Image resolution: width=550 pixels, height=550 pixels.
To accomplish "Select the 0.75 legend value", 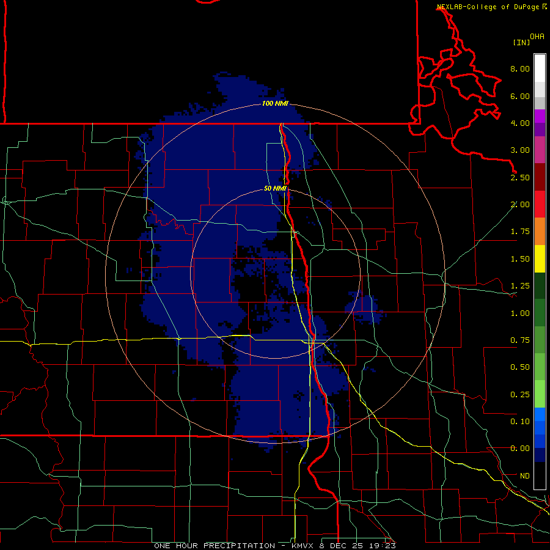I will tap(520, 340).
